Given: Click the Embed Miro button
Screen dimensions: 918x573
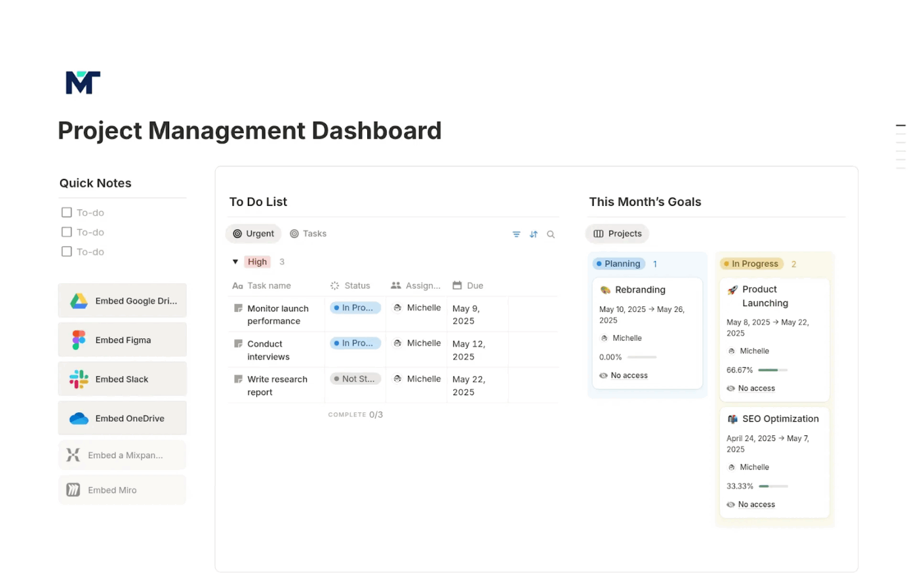Looking at the screenshot, I should [122, 490].
